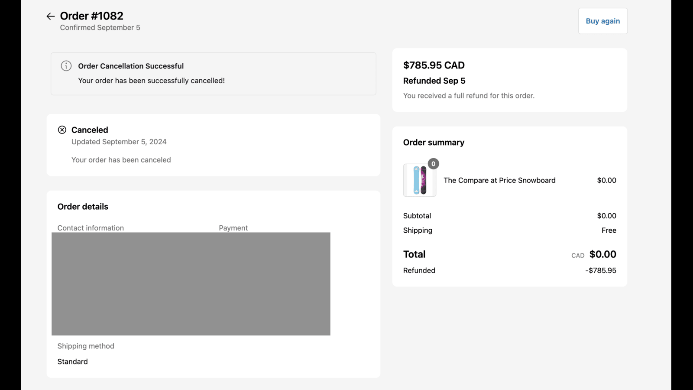
Task: Click the Contact information column header
Action: pyautogui.click(x=91, y=227)
